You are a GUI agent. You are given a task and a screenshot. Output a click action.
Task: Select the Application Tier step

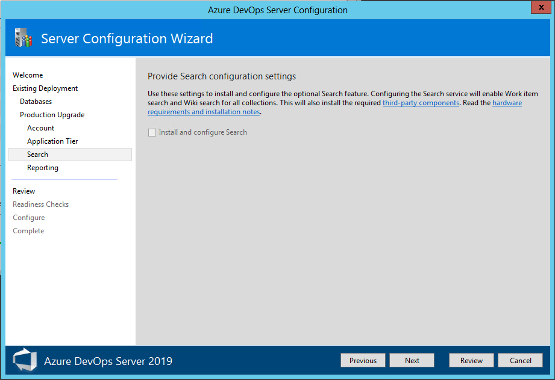point(54,141)
